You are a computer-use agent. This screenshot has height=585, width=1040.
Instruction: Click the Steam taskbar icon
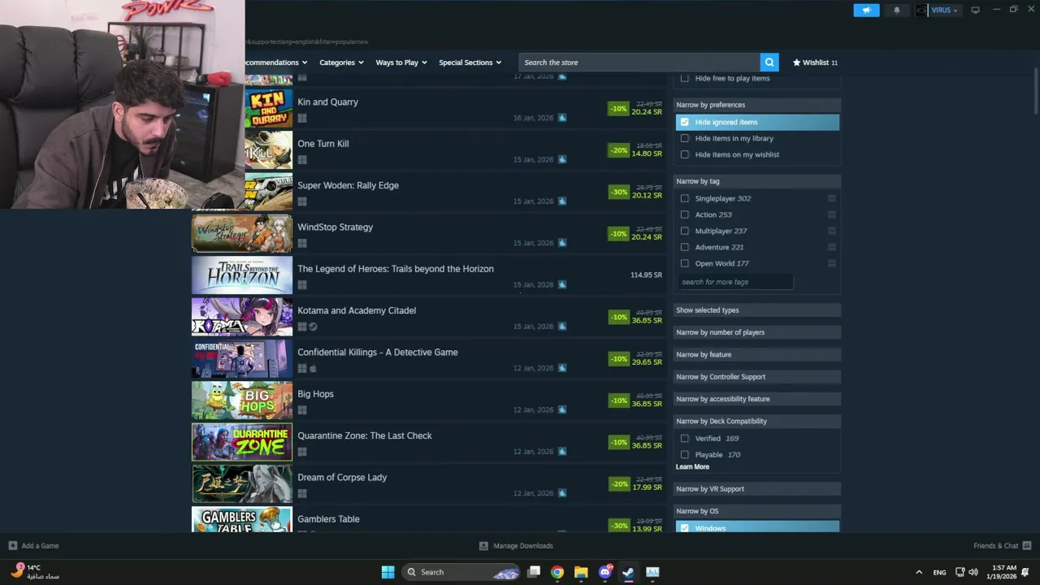(628, 572)
